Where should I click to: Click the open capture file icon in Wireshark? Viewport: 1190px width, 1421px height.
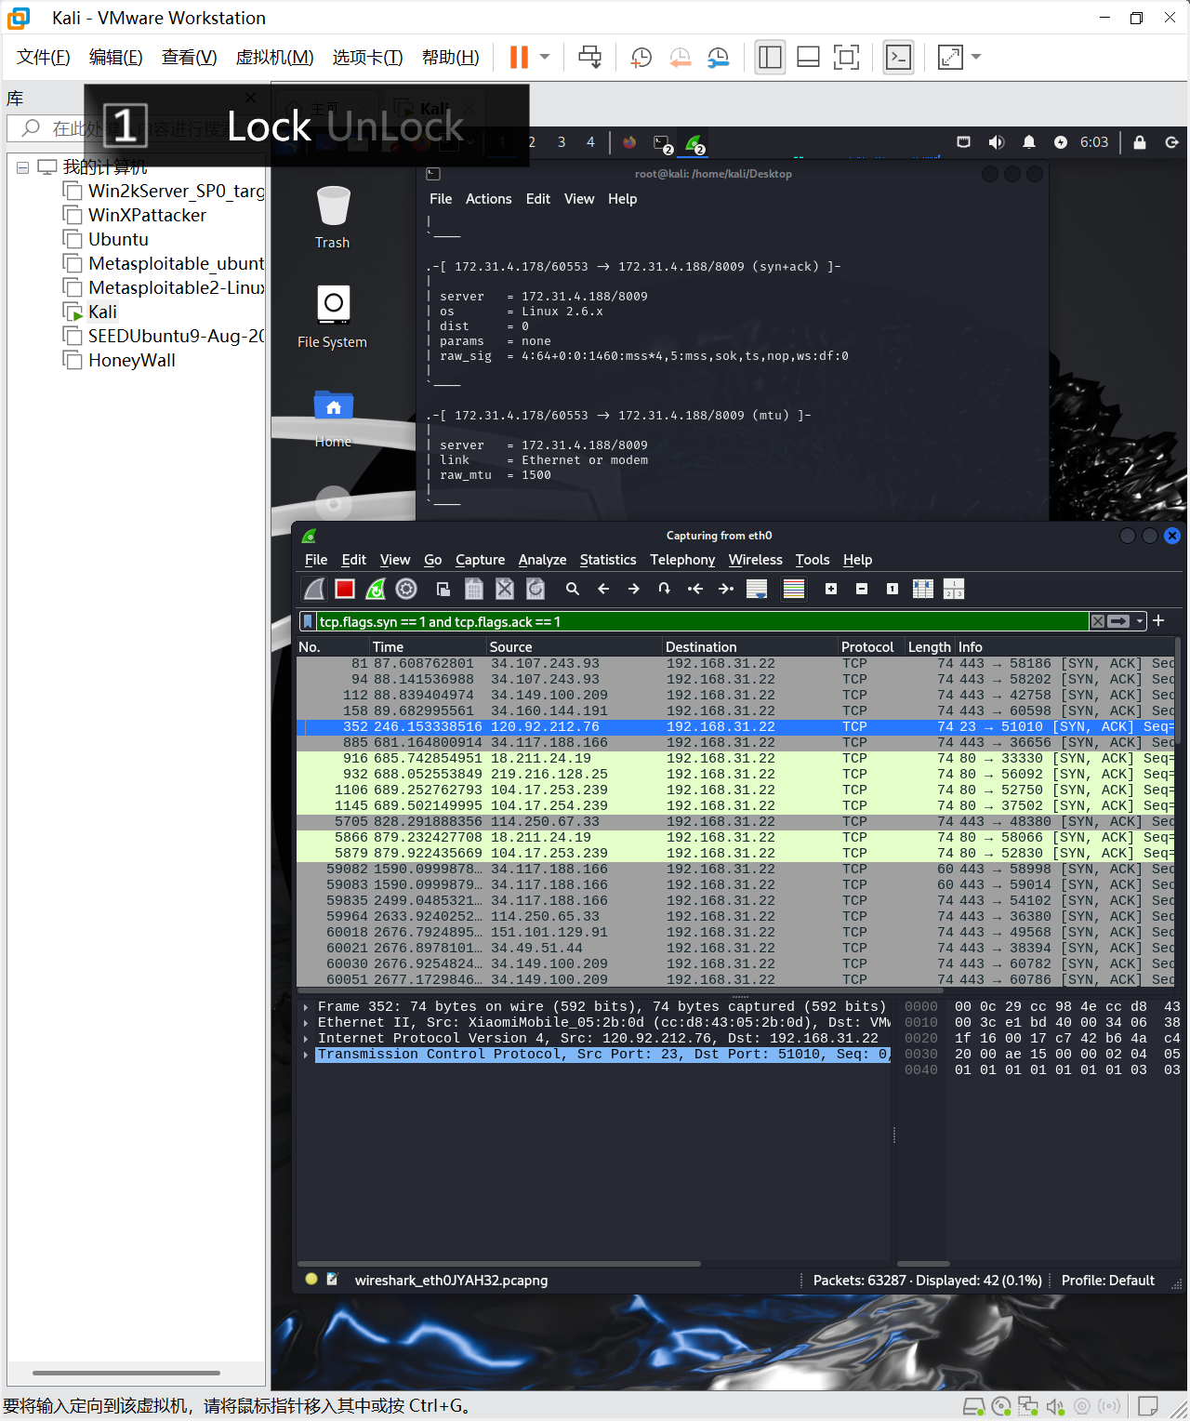tap(443, 589)
